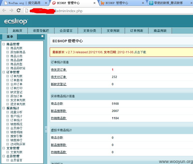193x164 pixels.
Task: Open 添加新商品 in the sidebar
Action: point(18,52)
